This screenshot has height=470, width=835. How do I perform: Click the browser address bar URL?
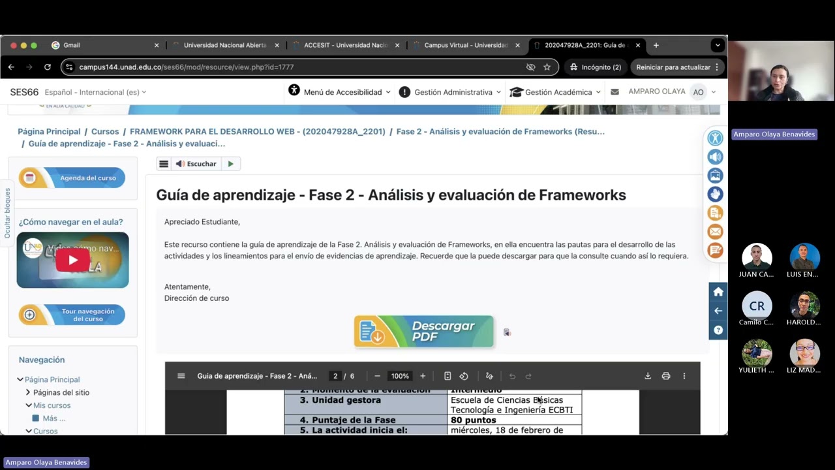pyautogui.click(x=187, y=67)
